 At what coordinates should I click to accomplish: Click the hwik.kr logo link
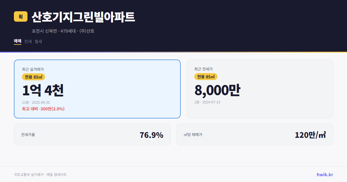[324, 174]
